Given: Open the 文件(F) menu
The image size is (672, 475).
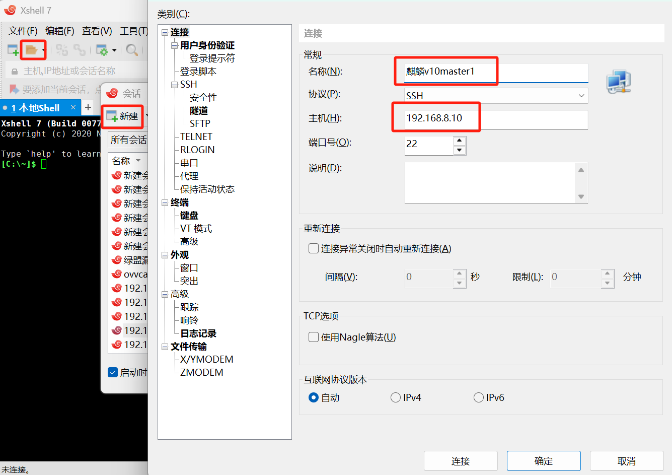Looking at the screenshot, I should point(23,31).
